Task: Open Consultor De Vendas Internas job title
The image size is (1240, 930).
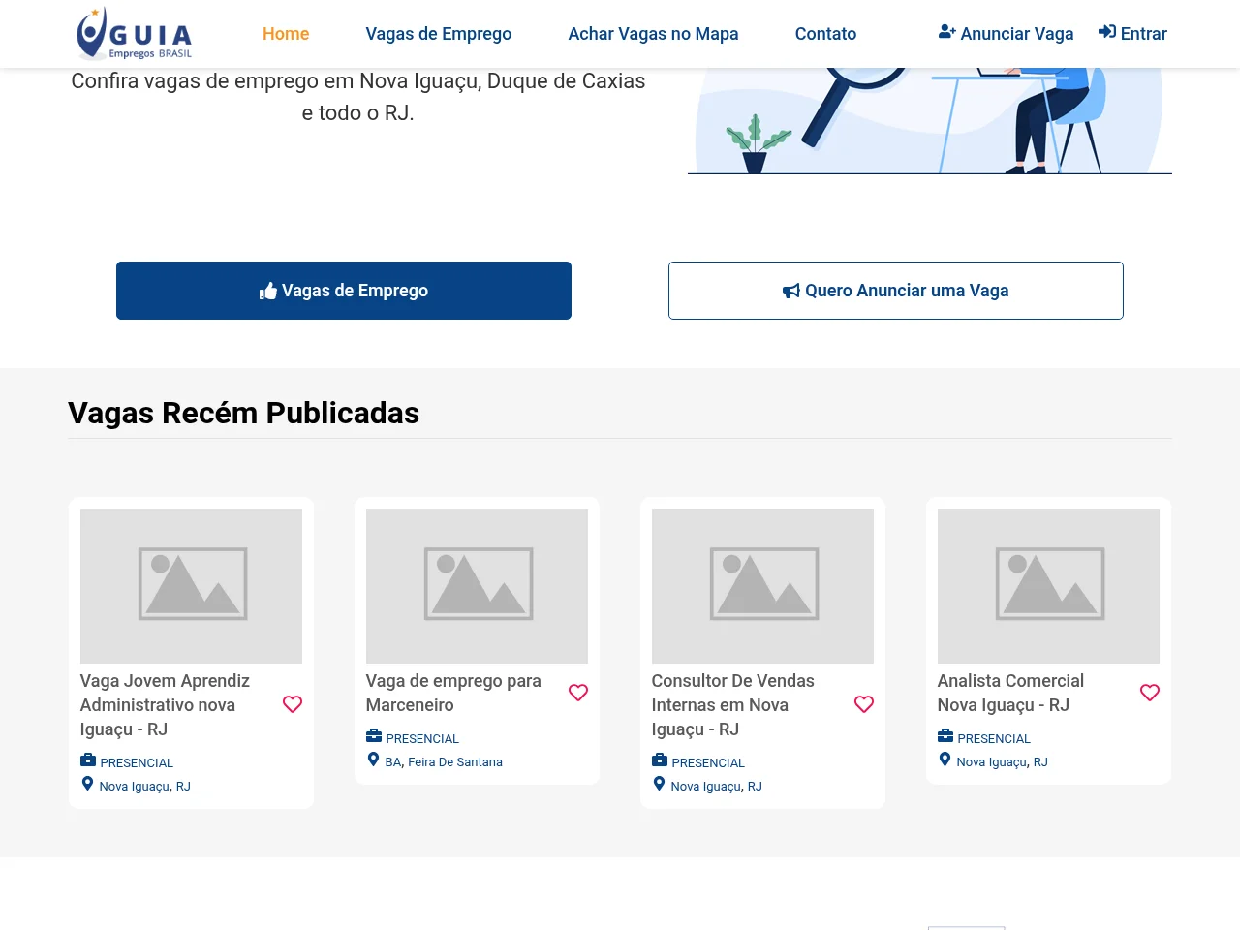Action: [x=732, y=705]
